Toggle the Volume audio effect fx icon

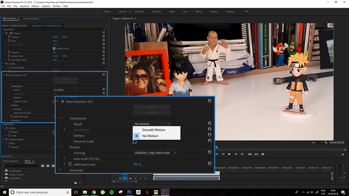[6, 128]
